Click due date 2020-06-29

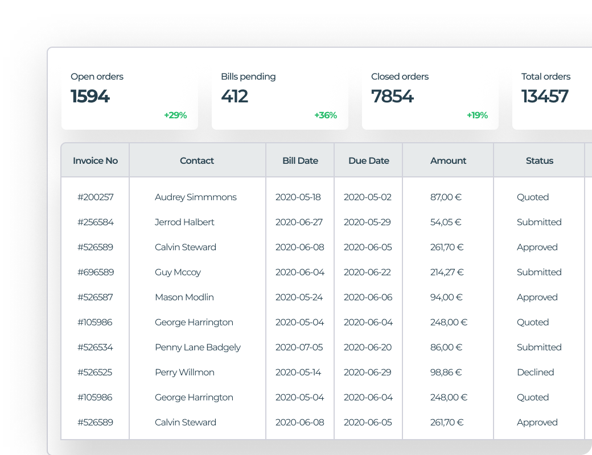367,372
